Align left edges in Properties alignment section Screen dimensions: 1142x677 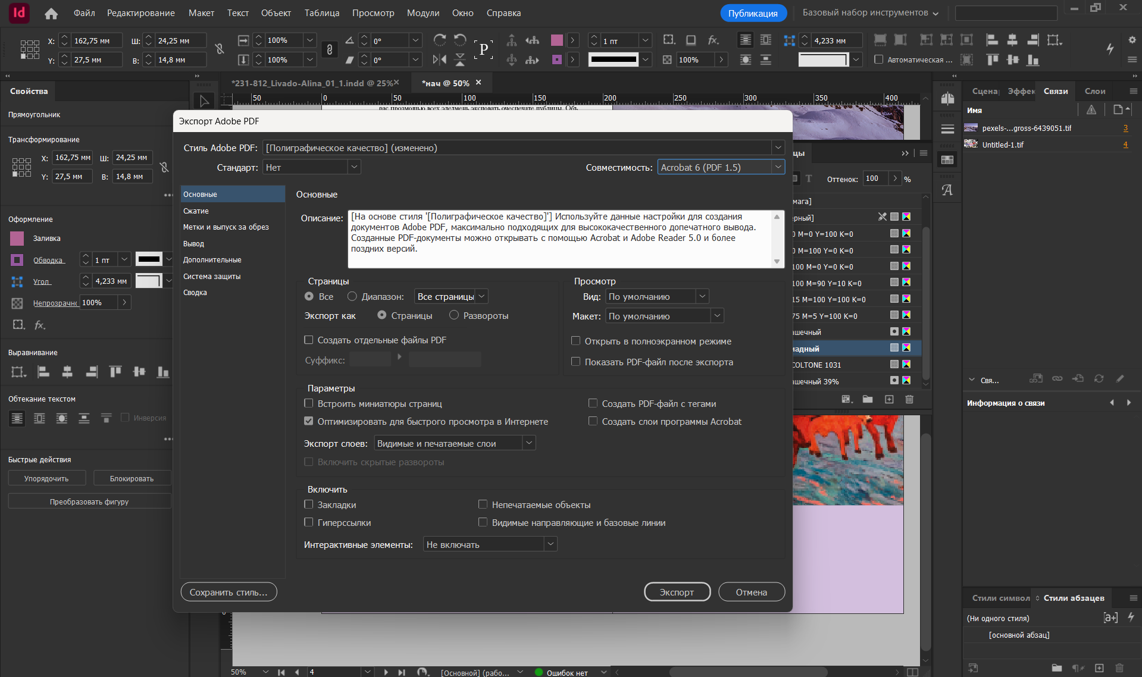click(43, 372)
